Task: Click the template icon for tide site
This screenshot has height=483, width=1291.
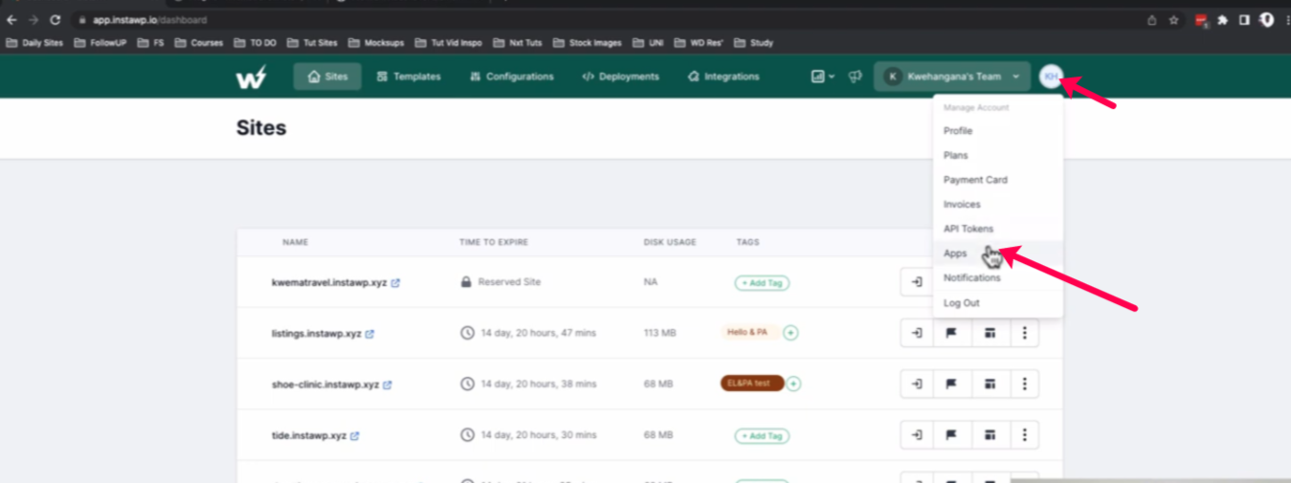Action: tap(990, 435)
